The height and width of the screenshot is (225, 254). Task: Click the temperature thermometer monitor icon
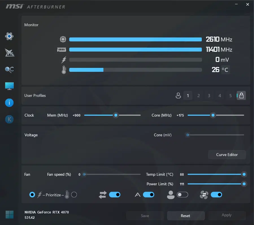click(64, 70)
